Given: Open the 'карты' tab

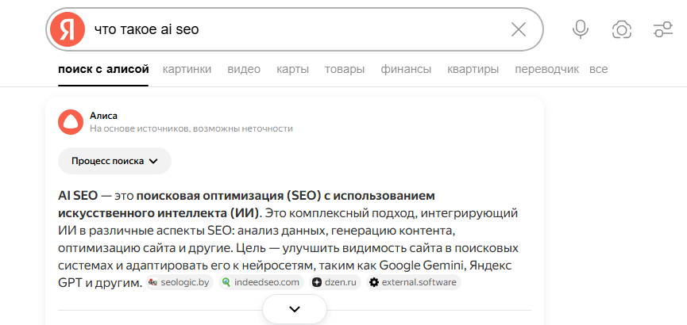Looking at the screenshot, I should [293, 70].
